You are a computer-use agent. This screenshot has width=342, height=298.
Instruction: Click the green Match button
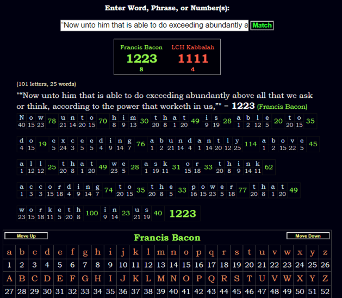click(x=262, y=26)
